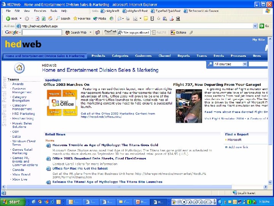The image size is (274, 206).
Task: Click the Microsoft Office logo image
Action: [62, 103]
